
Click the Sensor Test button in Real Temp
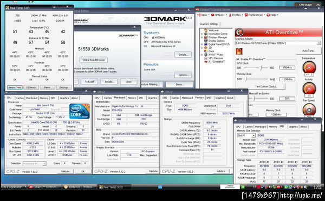click(x=15, y=87)
